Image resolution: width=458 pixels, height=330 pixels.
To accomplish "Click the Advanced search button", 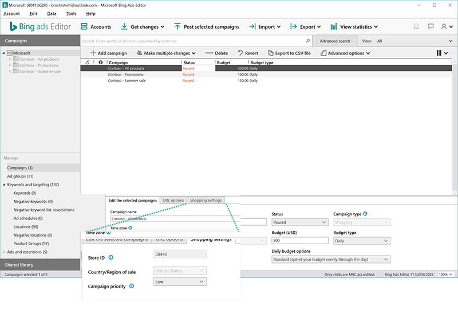I will click(335, 41).
